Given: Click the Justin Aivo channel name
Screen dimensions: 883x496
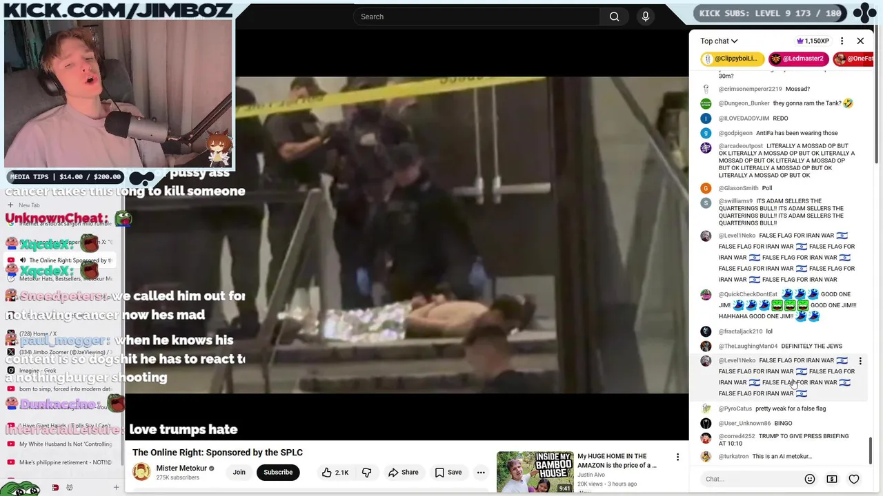Looking at the screenshot, I should pyautogui.click(x=591, y=475).
